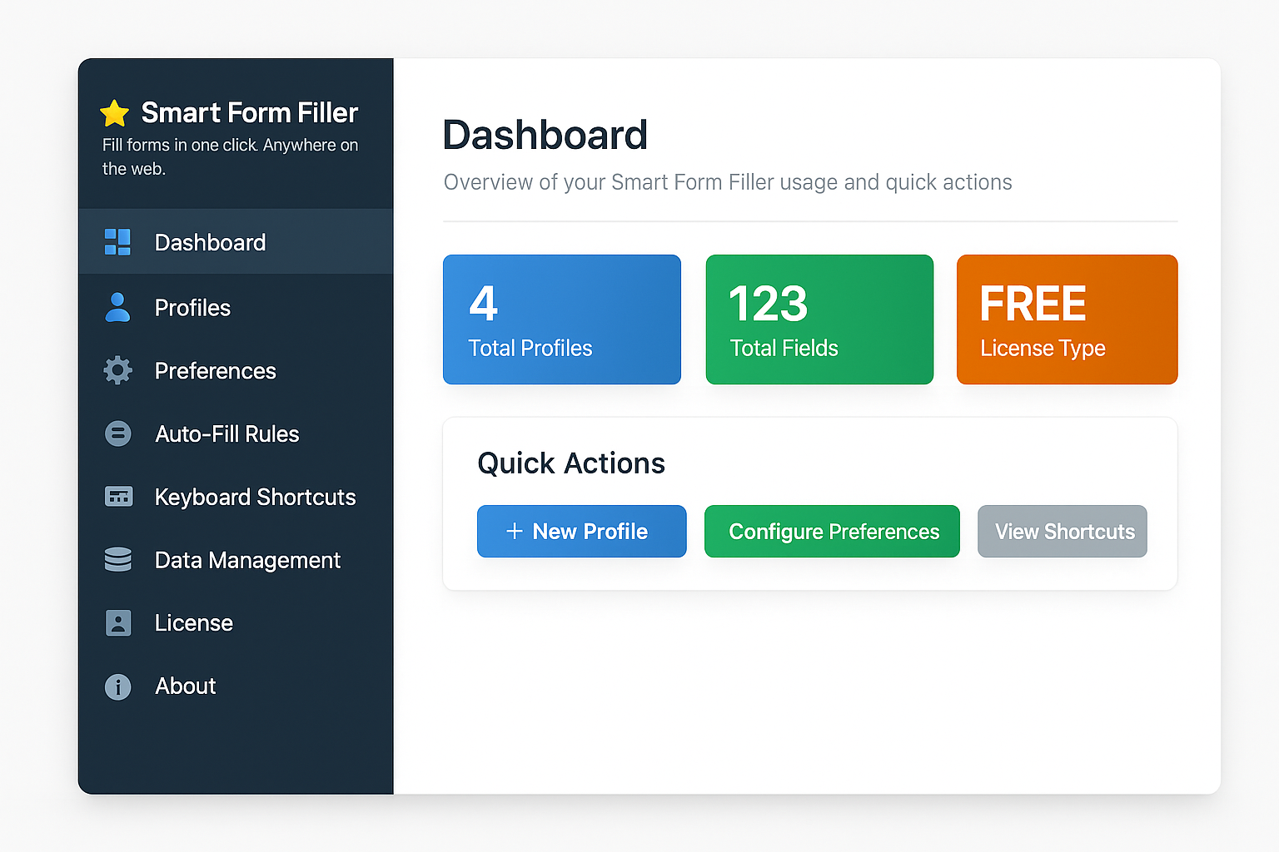The height and width of the screenshot is (852, 1279).
Task: Select the About menu entry
Action: (185, 686)
